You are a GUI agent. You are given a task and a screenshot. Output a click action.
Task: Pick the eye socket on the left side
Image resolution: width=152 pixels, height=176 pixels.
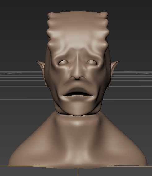coord(63,63)
